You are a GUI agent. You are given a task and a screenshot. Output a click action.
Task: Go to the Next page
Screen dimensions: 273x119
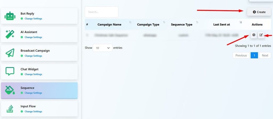265,56
